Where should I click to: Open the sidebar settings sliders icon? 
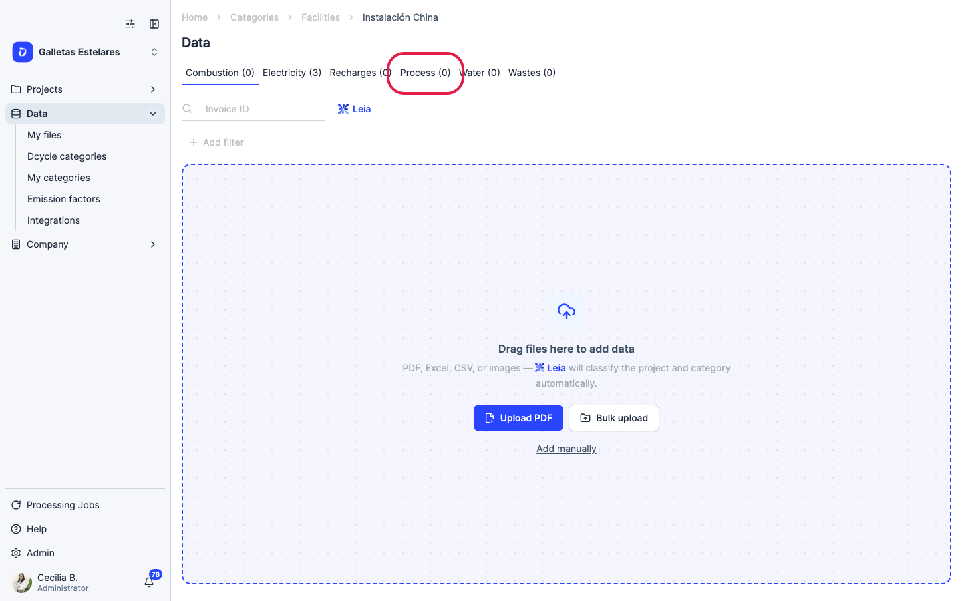130,24
